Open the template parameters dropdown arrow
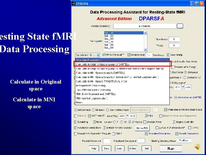Viewport: 206px width, 155px height. (98, 55)
